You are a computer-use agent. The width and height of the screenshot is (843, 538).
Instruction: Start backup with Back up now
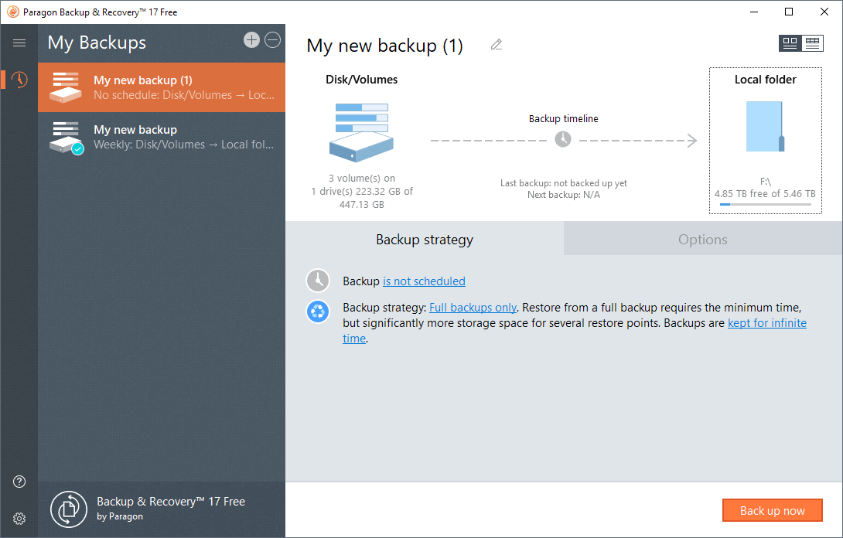(x=772, y=511)
